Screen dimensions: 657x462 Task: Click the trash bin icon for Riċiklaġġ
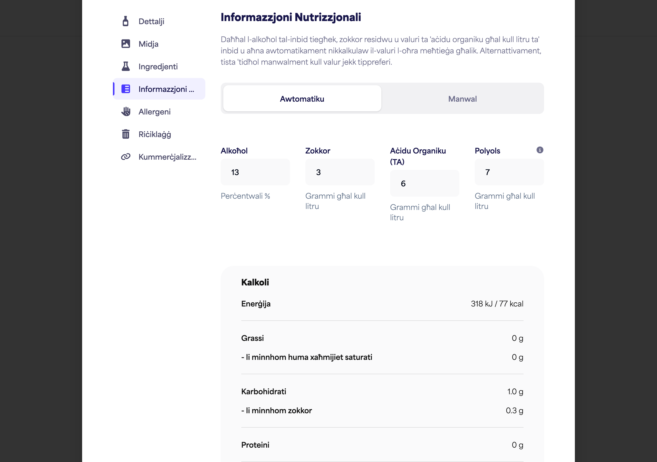pyautogui.click(x=125, y=134)
